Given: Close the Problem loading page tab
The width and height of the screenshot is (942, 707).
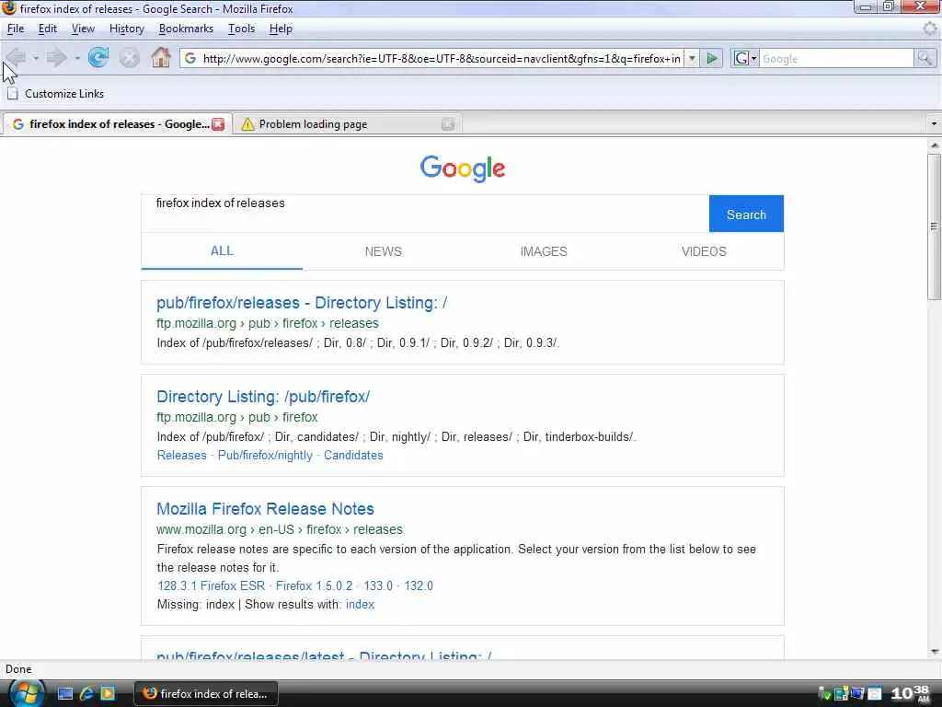Looking at the screenshot, I should 448,124.
